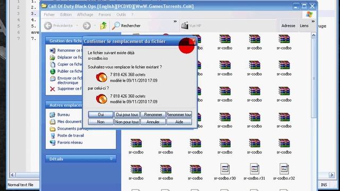Open the Poste de travail link
Viewport: 340px width, 191px height.
coord(71,135)
